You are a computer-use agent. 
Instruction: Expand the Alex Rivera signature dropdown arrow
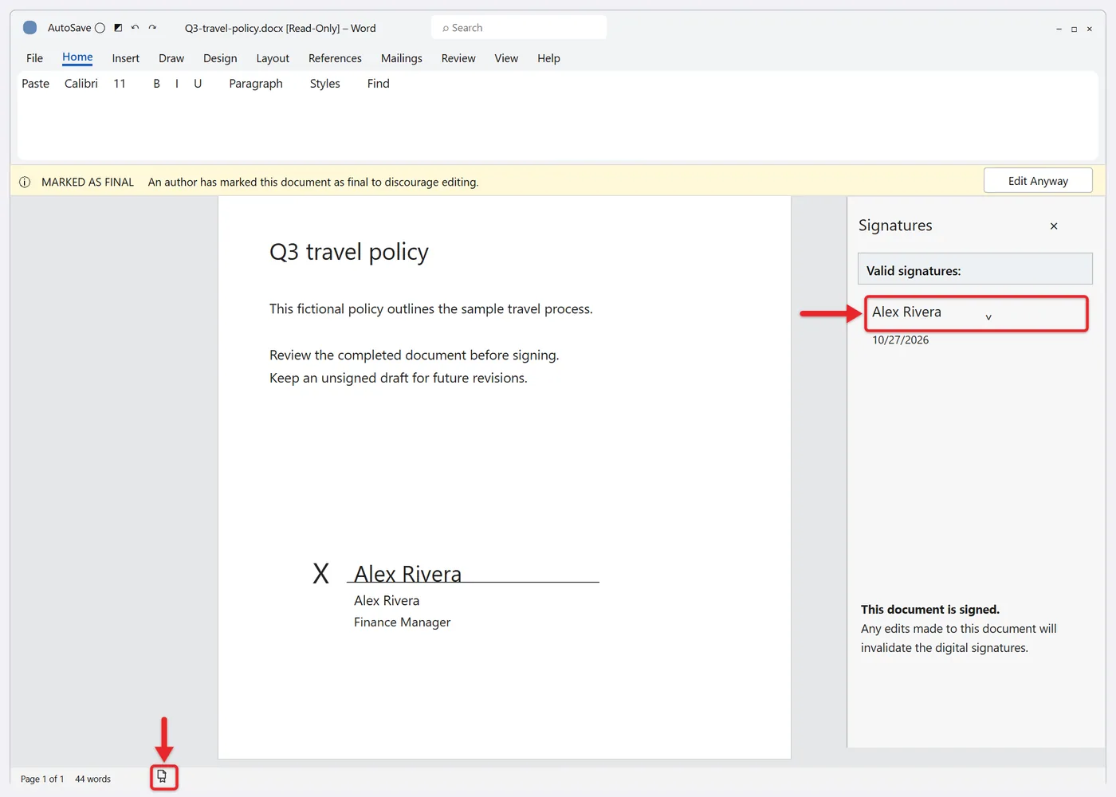click(988, 317)
